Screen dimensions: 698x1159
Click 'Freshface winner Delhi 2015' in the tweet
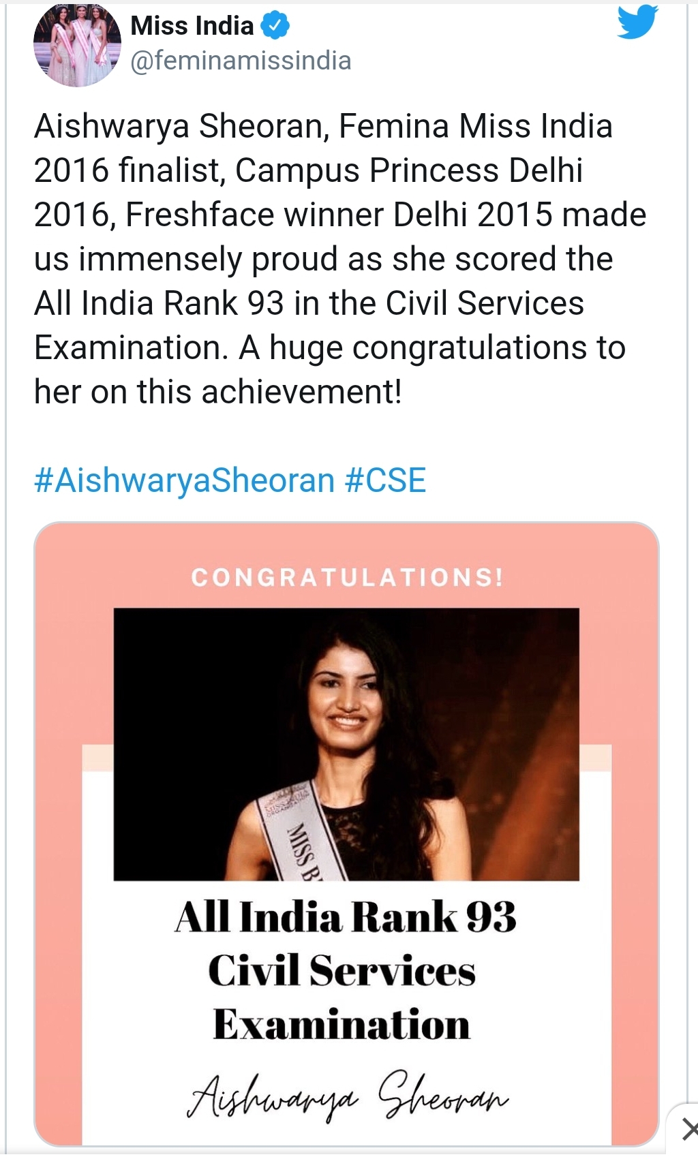coord(339,215)
